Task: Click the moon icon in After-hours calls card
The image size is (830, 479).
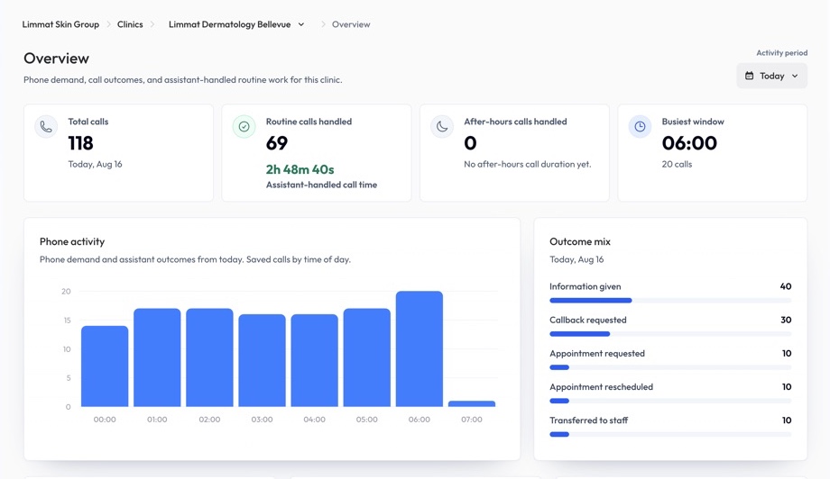Action: pyautogui.click(x=442, y=127)
